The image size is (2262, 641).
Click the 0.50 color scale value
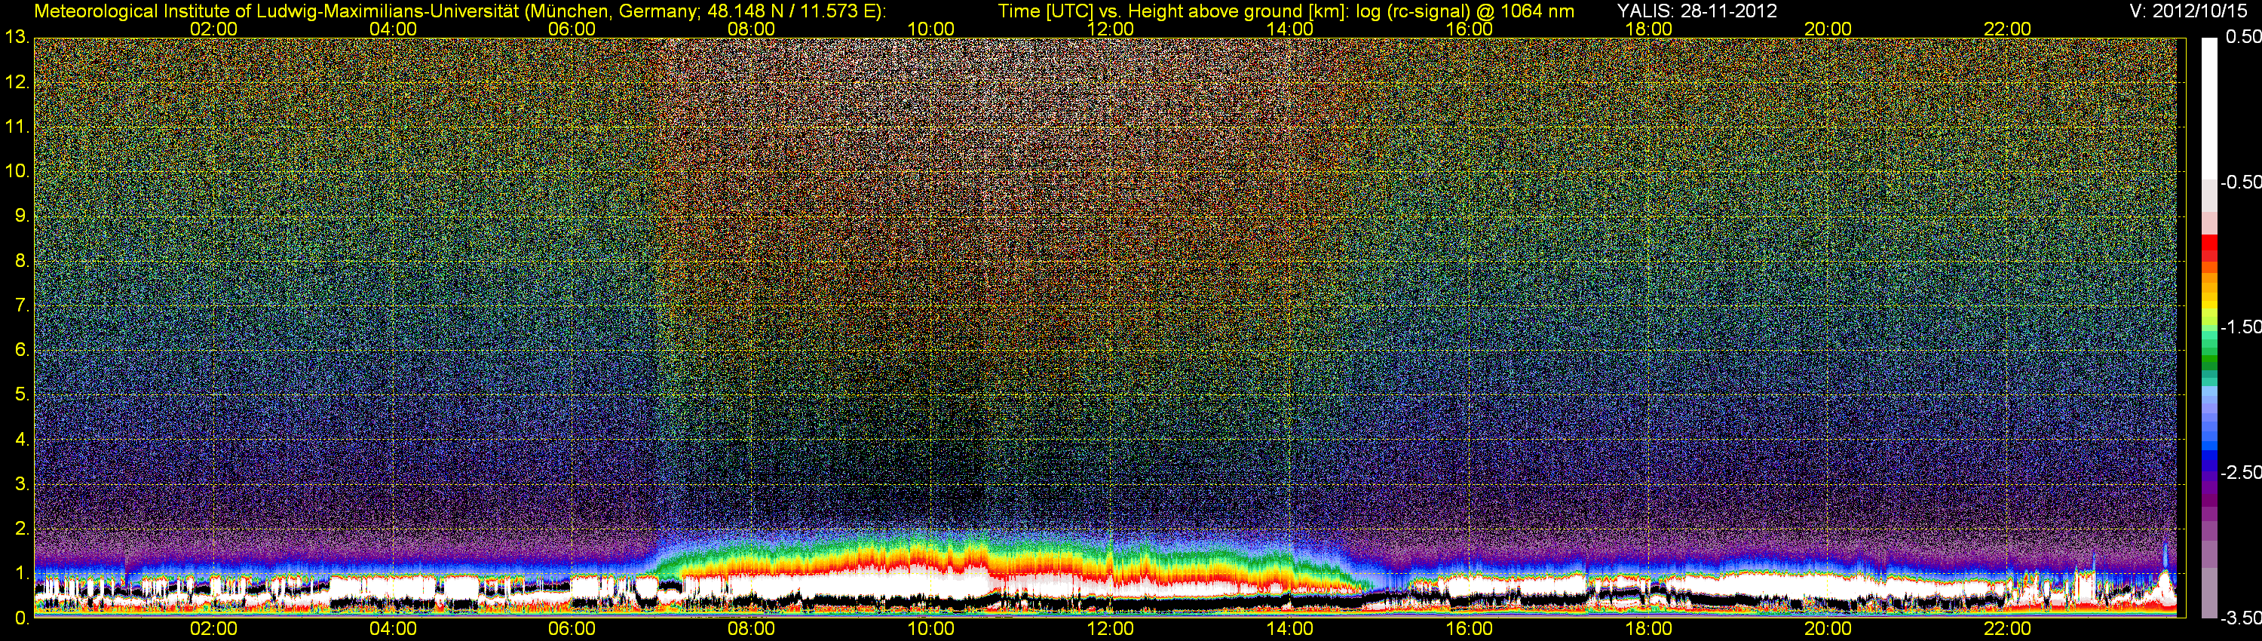coord(2242,37)
